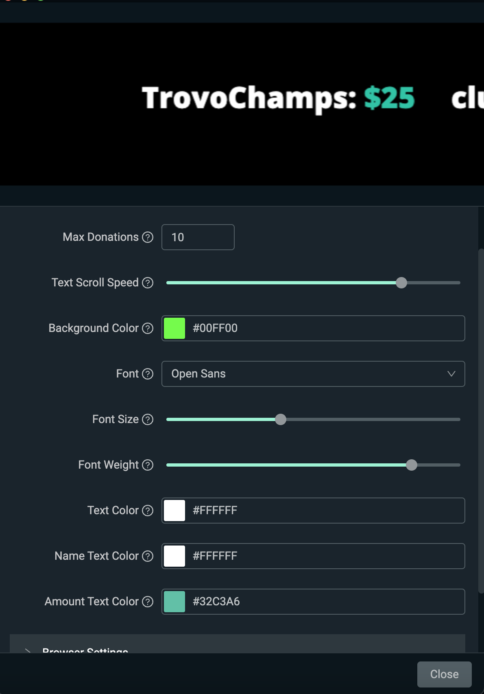The height and width of the screenshot is (694, 484).
Task: Open the white Text Color swatch
Action: pos(174,511)
